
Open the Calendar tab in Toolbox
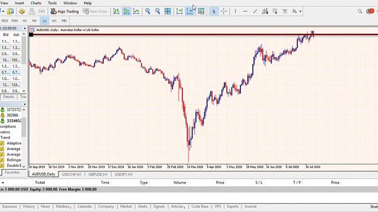pos(84,207)
